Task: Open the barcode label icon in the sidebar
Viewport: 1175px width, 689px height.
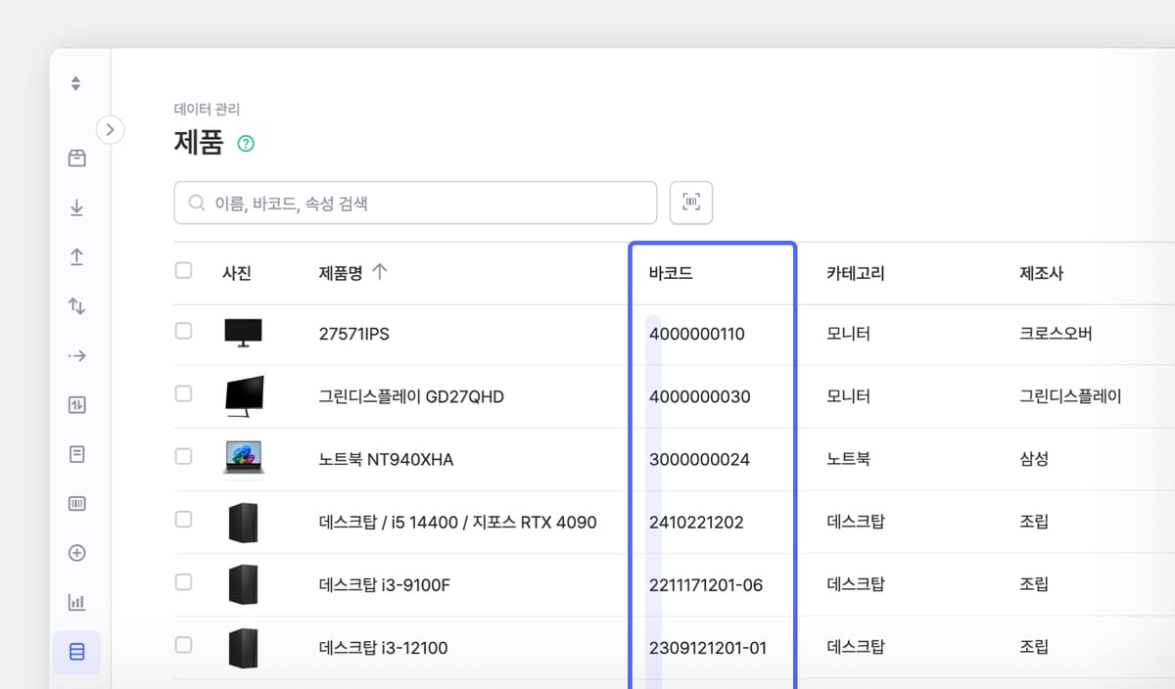Action: tap(76, 503)
